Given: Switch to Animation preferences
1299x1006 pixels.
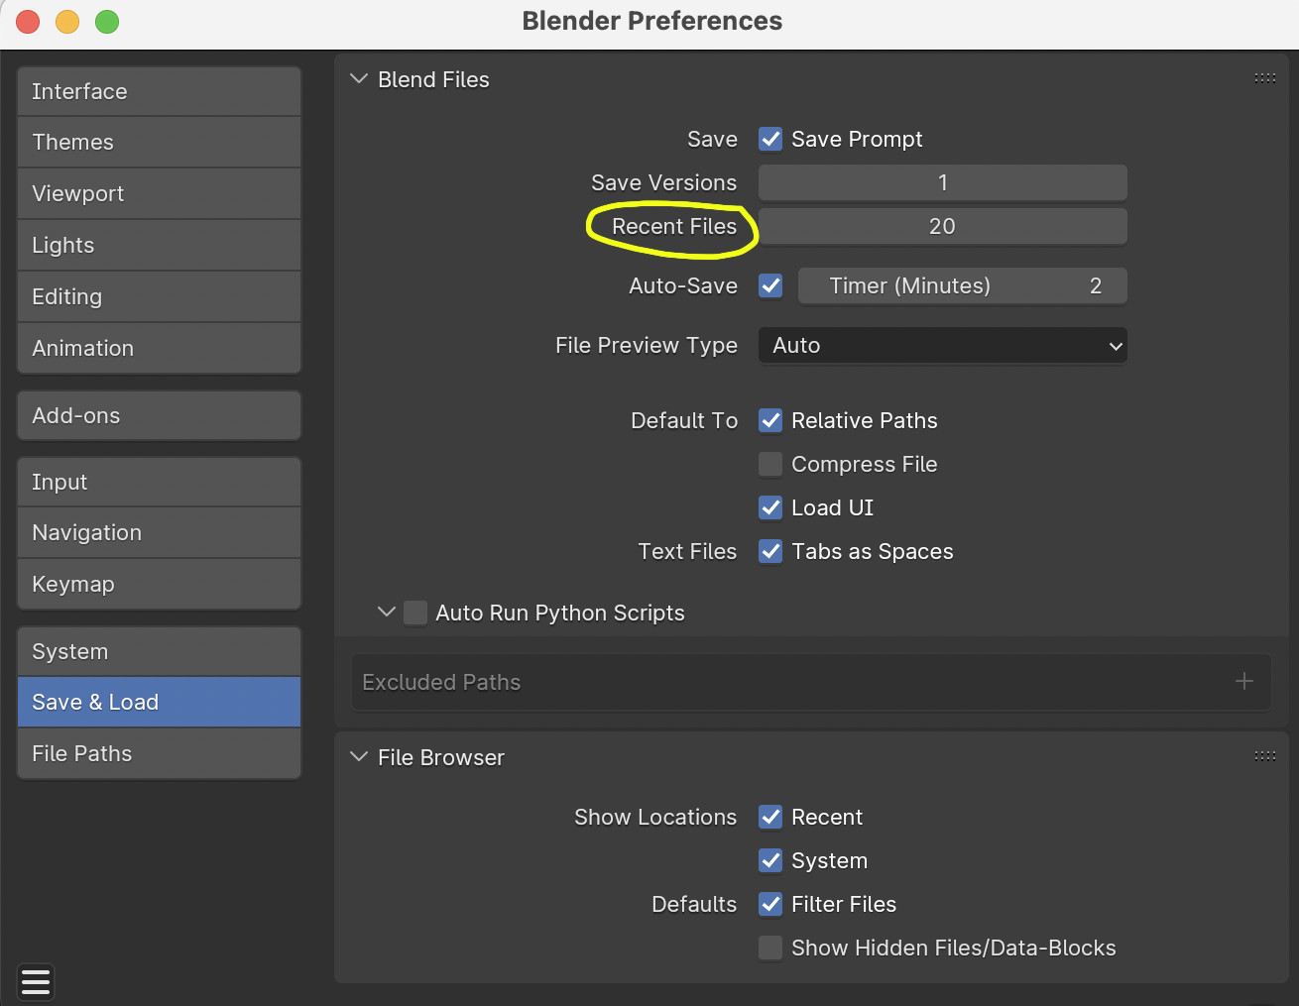Looking at the screenshot, I should [x=159, y=348].
